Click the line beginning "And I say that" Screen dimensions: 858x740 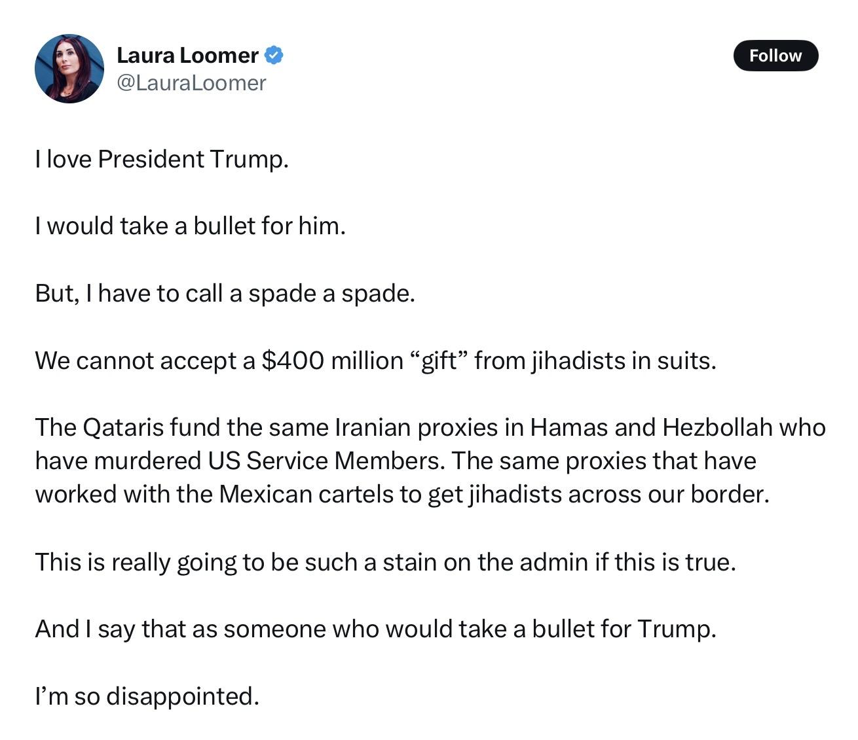coord(376,629)
